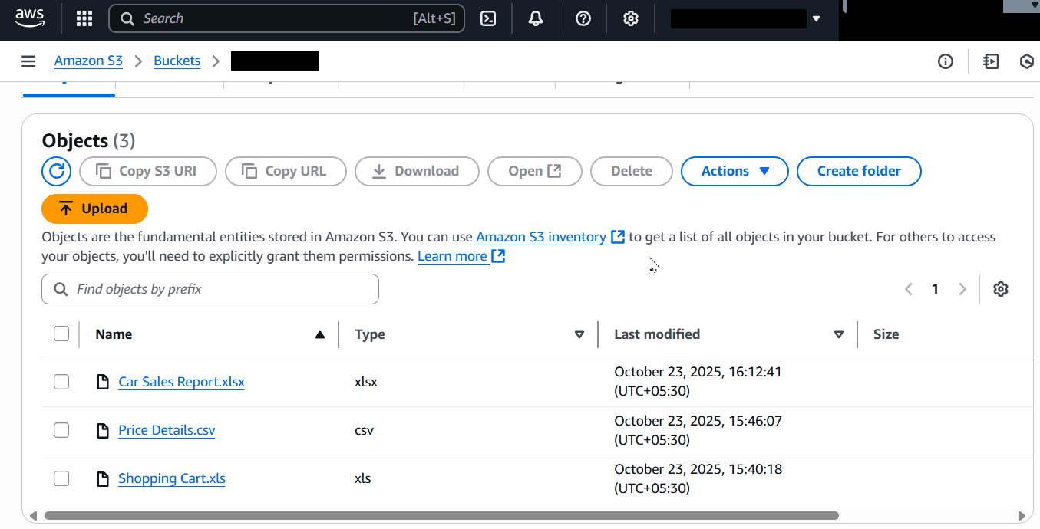Image resolution: width=1040 pixels, height=529 pixels.
Task: Select the Shopping Cart.xls checkbox
Action: point(61,478)
